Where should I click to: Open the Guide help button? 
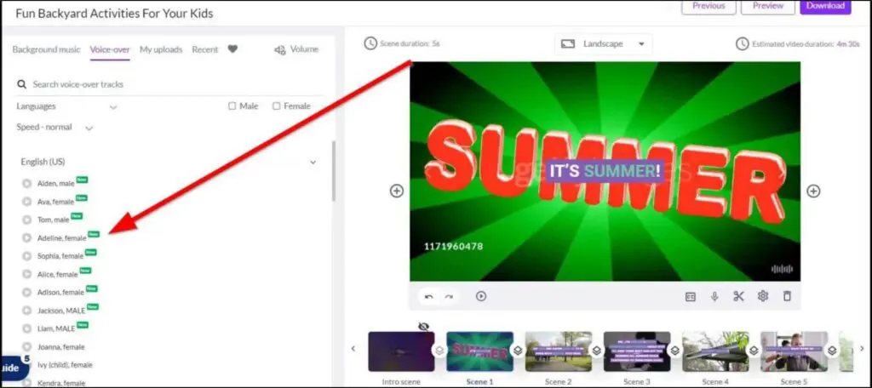click(14, 368)
